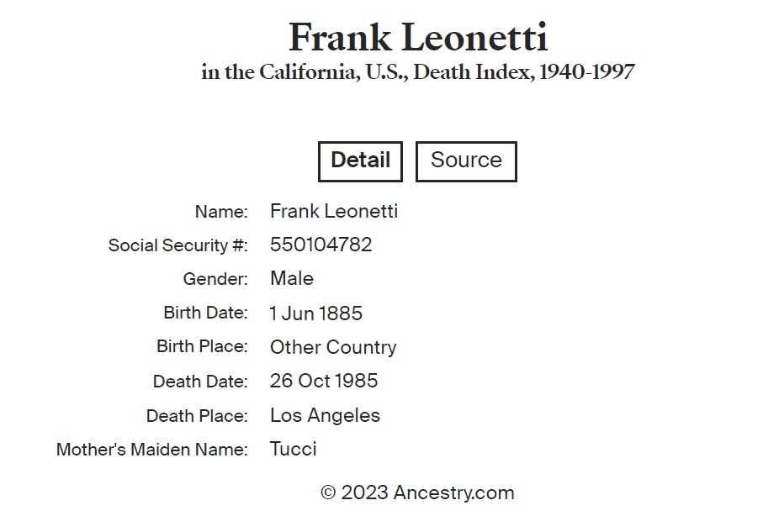Select the Gender value Male

[292, 278]
